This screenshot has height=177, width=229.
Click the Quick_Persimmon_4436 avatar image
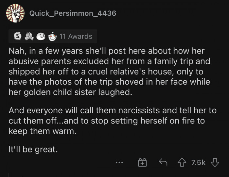coord(15,13)
